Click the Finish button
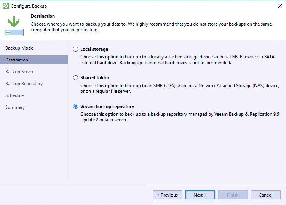This screenshot has width=286, height=205. (x=233, y=195)
